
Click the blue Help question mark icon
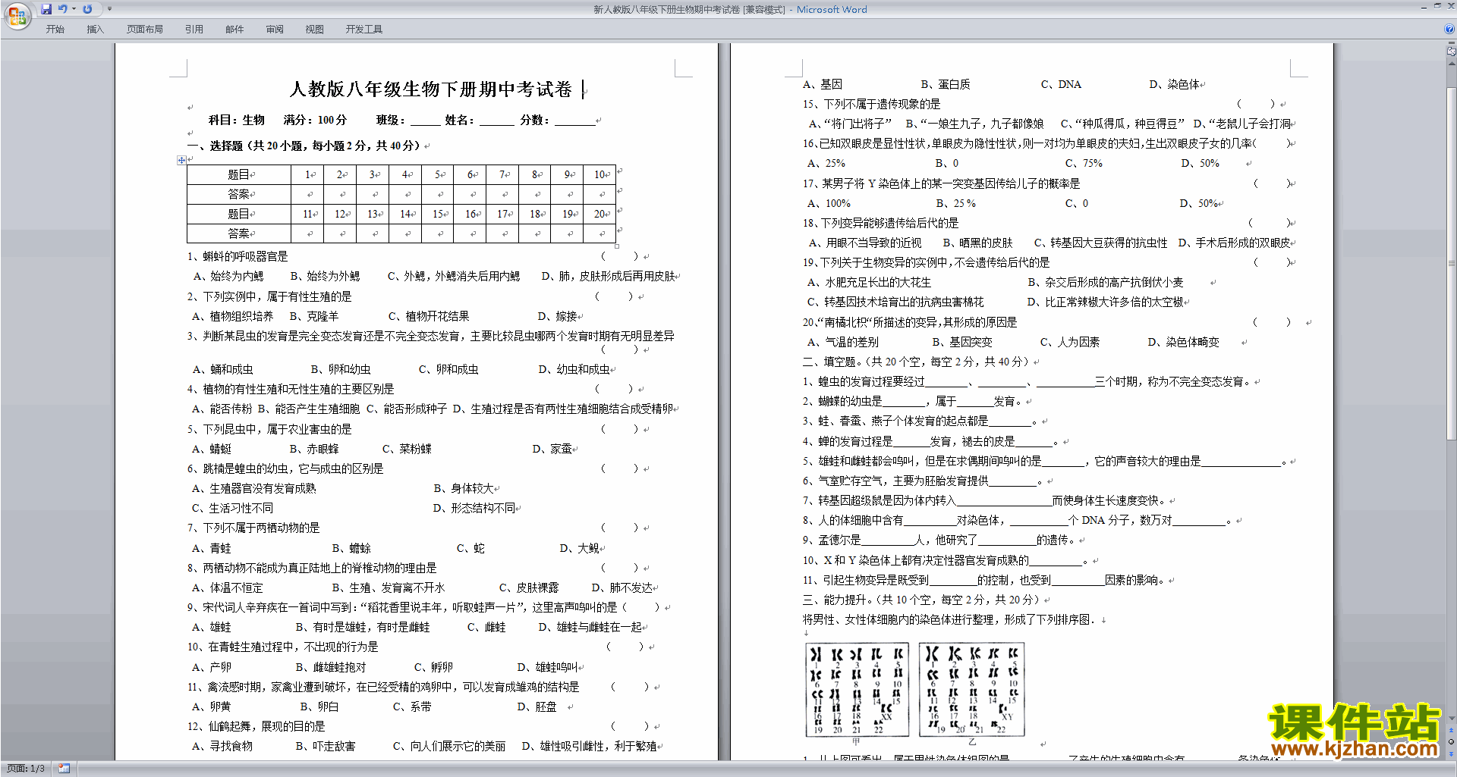pos(1449,29)
